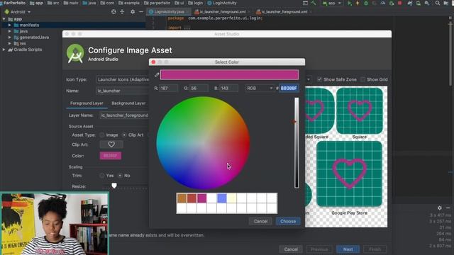
Task: Click the scroll from source target icon
Action: point(113,12)
